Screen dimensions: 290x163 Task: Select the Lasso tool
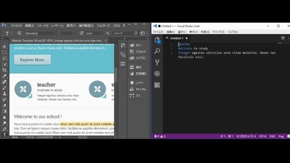point(5,58)
